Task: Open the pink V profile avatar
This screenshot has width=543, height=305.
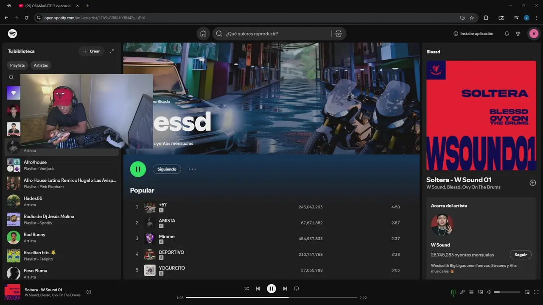Action: pos(534,33)
